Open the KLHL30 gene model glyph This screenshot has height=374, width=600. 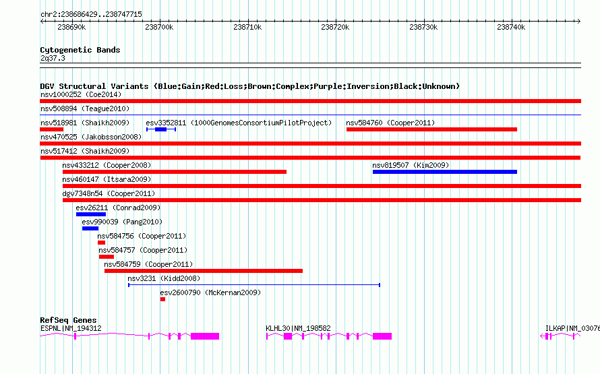(329, 336)
